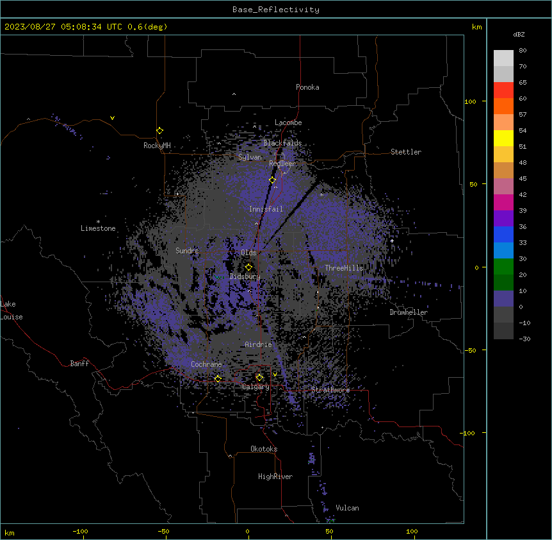Viewport: 552px width, 540px height.
Task: Click the yellow diamond marker above RockyMH
Action: coord(160,131)
